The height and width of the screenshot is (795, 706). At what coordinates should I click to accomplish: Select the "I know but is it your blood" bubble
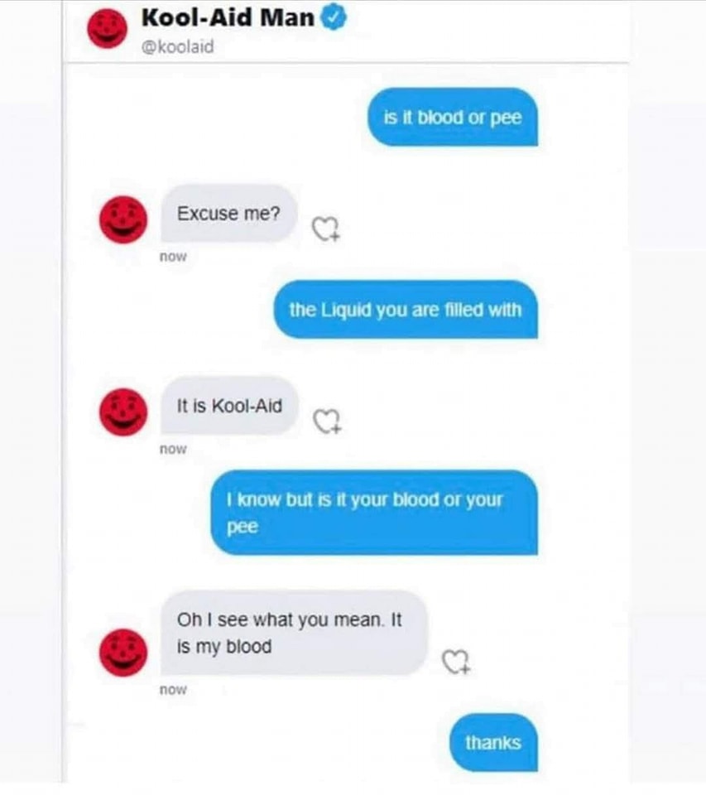click(x=374, y=513)
